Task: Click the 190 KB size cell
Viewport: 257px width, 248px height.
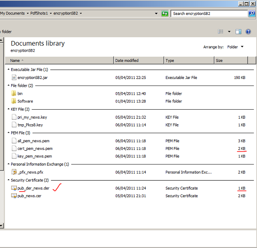Action: (x=239, y=77)
